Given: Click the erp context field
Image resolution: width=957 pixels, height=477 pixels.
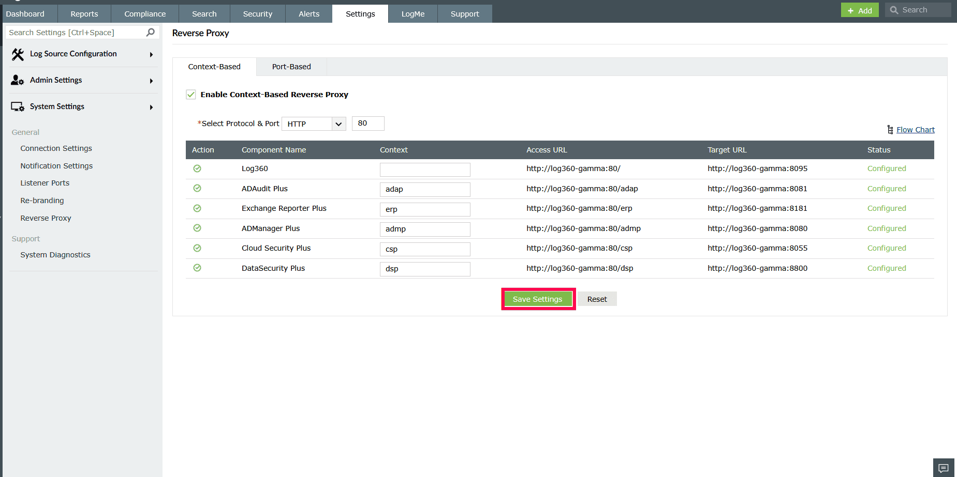Looking at the screenshot, I should (x=425, y=209).
